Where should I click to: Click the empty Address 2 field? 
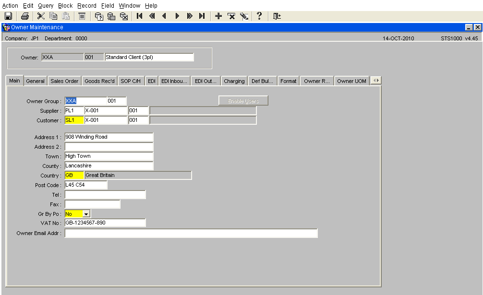click(x=109, y=146)
